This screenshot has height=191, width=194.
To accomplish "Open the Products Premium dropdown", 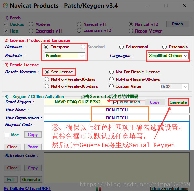I will pos(65,56).
